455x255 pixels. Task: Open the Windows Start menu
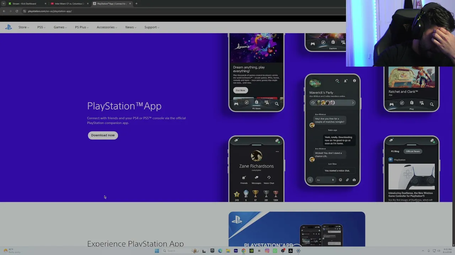[157, 251]
